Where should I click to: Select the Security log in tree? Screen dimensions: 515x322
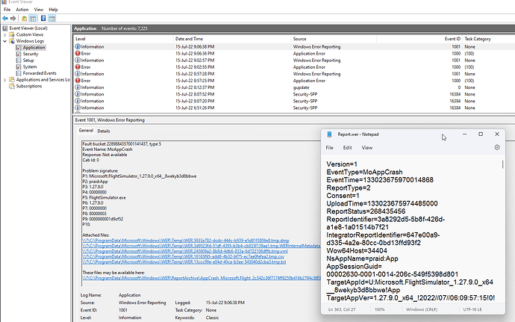click(31, 54)
